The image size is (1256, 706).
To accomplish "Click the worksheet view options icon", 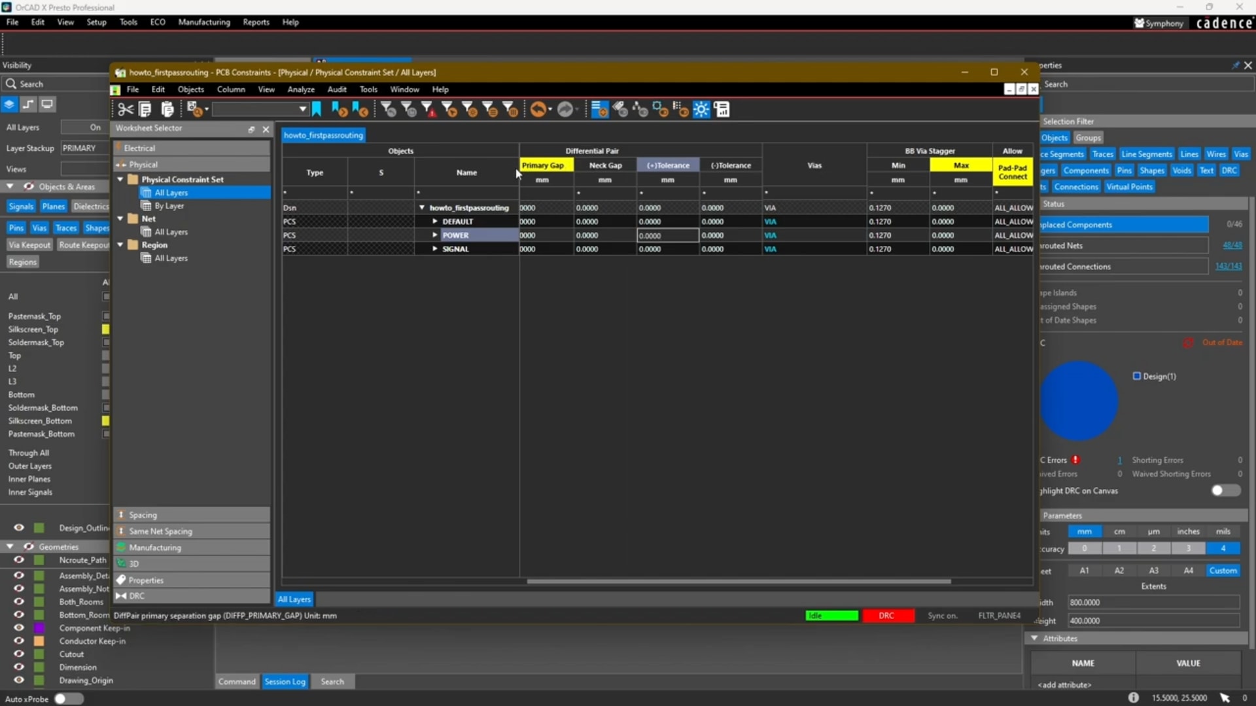I will pos(599,109).
